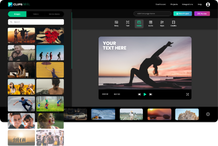Click the yoga silhouette preview frame
The image size is (218, 146).
tap(145, 63)
